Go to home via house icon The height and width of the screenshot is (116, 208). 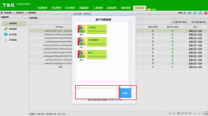(201, 13)
